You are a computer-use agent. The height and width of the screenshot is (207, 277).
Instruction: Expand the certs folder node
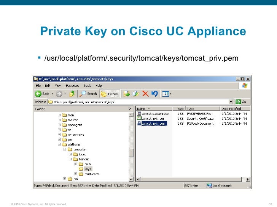pyautogui.click(x=76, y=164)
